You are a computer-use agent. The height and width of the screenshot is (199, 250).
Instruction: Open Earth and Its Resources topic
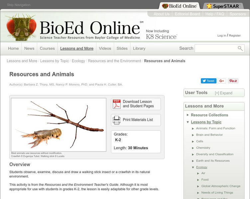213,161
